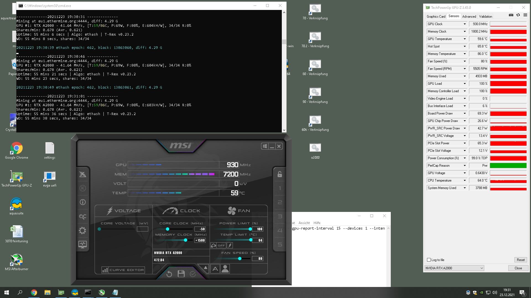Open Afterburner hardware monitor icon

(x=82, y=244)
